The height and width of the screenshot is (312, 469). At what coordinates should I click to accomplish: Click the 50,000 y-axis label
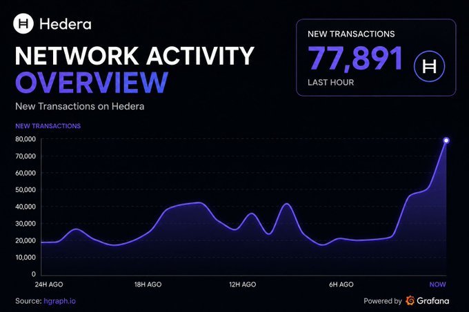(26, 190)
